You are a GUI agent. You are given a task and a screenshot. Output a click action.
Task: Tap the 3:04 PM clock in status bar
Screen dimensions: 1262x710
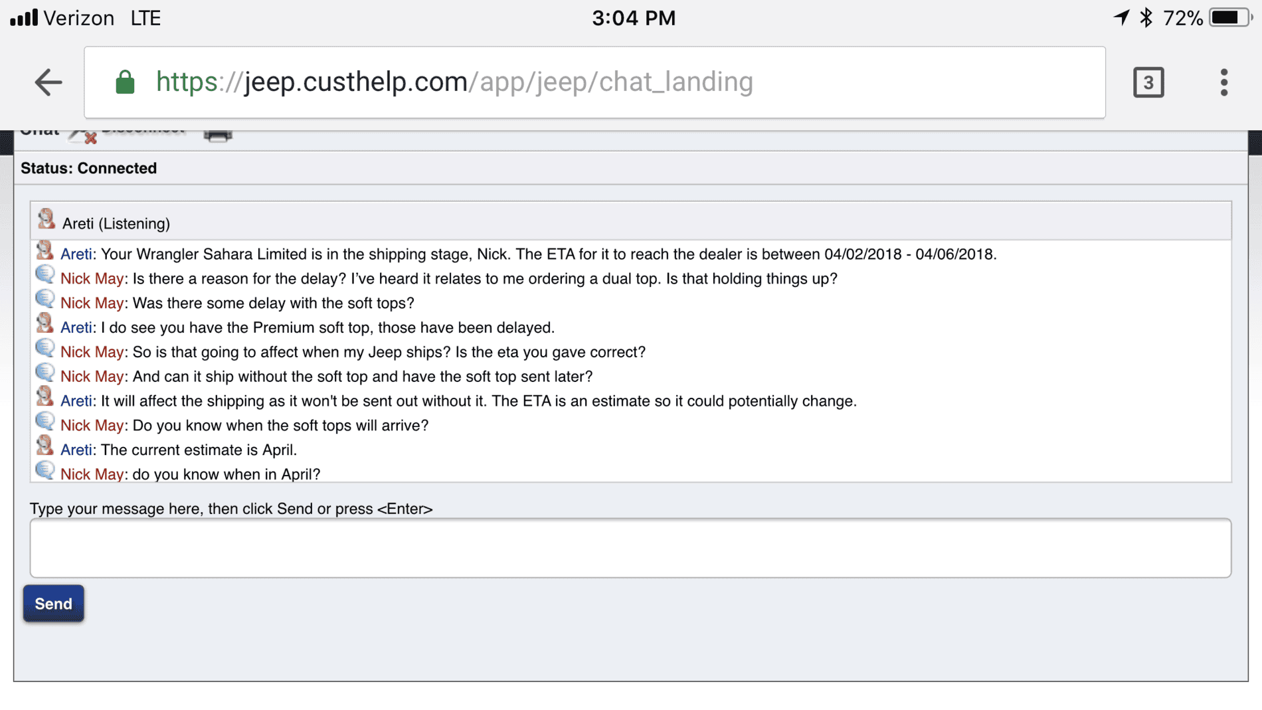coord(634,18)
